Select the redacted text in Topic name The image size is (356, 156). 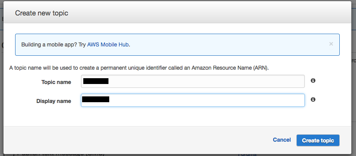coord(96,81)
